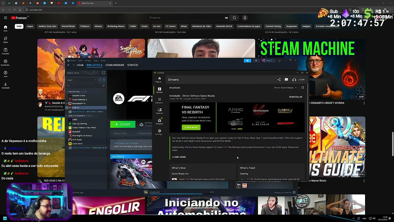Click Steam recent activity clock icon
The image size is (394, 222).
pos(100,80)
